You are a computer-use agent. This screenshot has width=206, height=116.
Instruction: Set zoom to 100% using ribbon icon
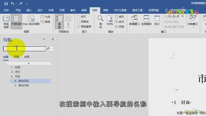point(110,21)
